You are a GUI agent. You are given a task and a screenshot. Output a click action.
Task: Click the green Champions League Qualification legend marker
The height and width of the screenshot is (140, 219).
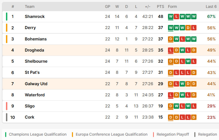coord(6,134)
